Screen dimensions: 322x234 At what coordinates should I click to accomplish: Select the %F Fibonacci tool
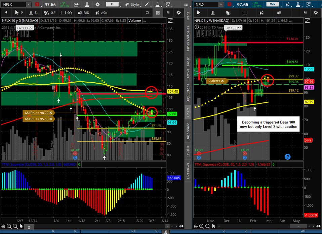point(50,13)
